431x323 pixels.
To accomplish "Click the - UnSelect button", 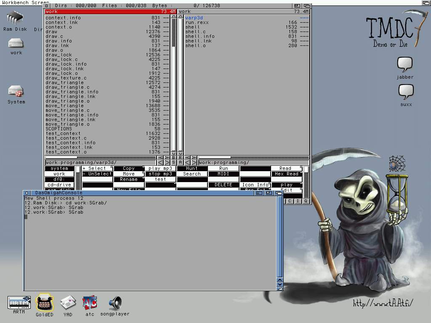I will pyautogui.click(x=97, y=174).
